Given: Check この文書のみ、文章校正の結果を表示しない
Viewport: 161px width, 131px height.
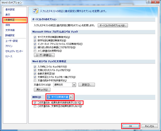Looking at the screenshot, I should (35, 106).
